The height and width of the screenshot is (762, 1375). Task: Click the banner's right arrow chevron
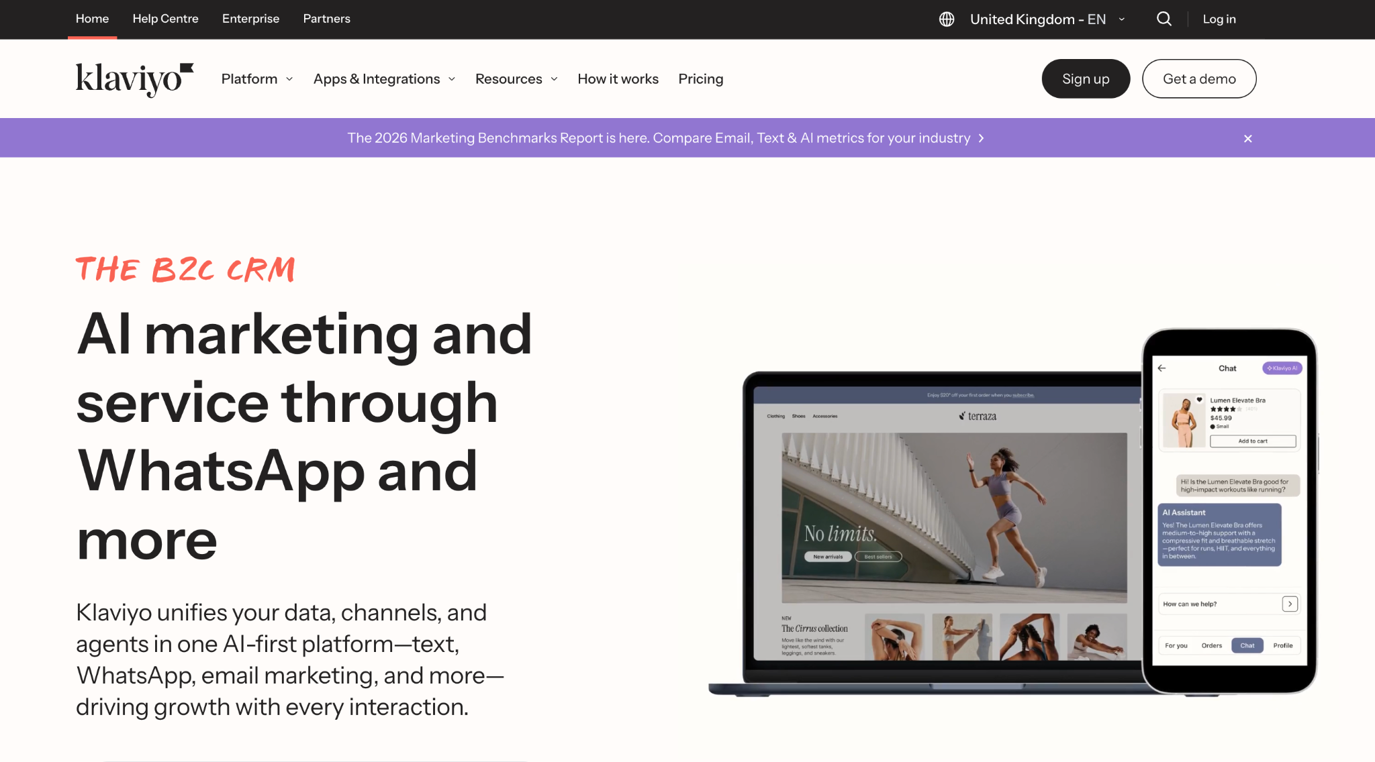point(981,138)
